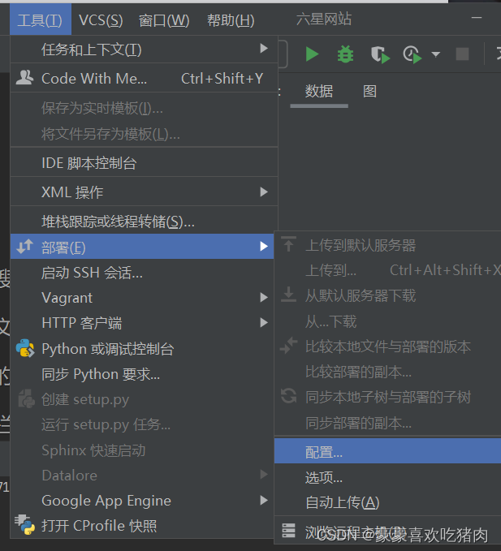Click the green Run button
The image size is (501, 551).
pyautogui.click(x=312, y=54)
